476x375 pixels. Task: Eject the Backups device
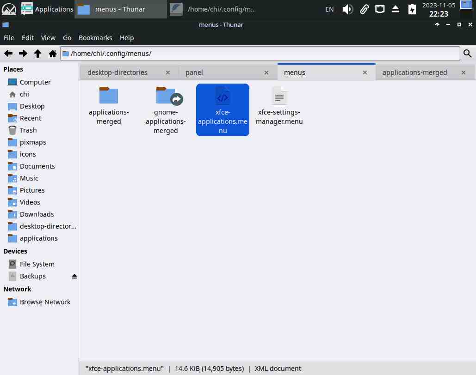click(x=74, y=276)
